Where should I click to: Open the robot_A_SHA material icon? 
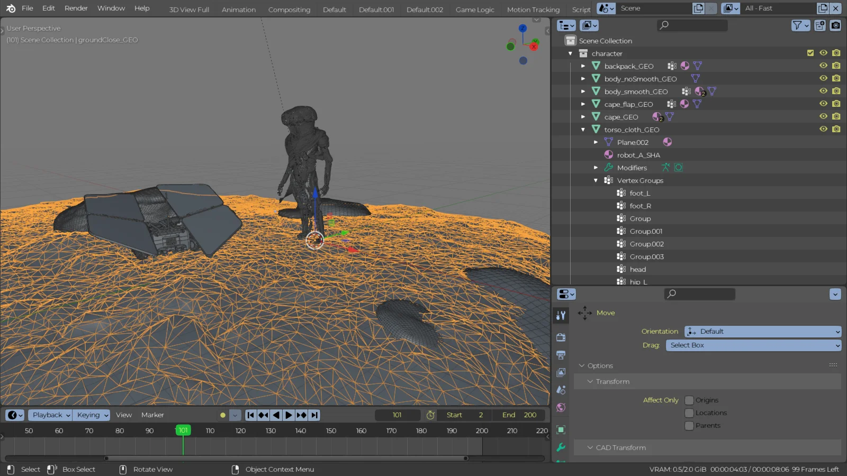(x=608, y=154)
